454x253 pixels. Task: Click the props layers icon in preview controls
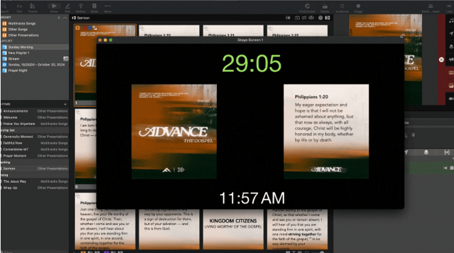pos(426,152)
